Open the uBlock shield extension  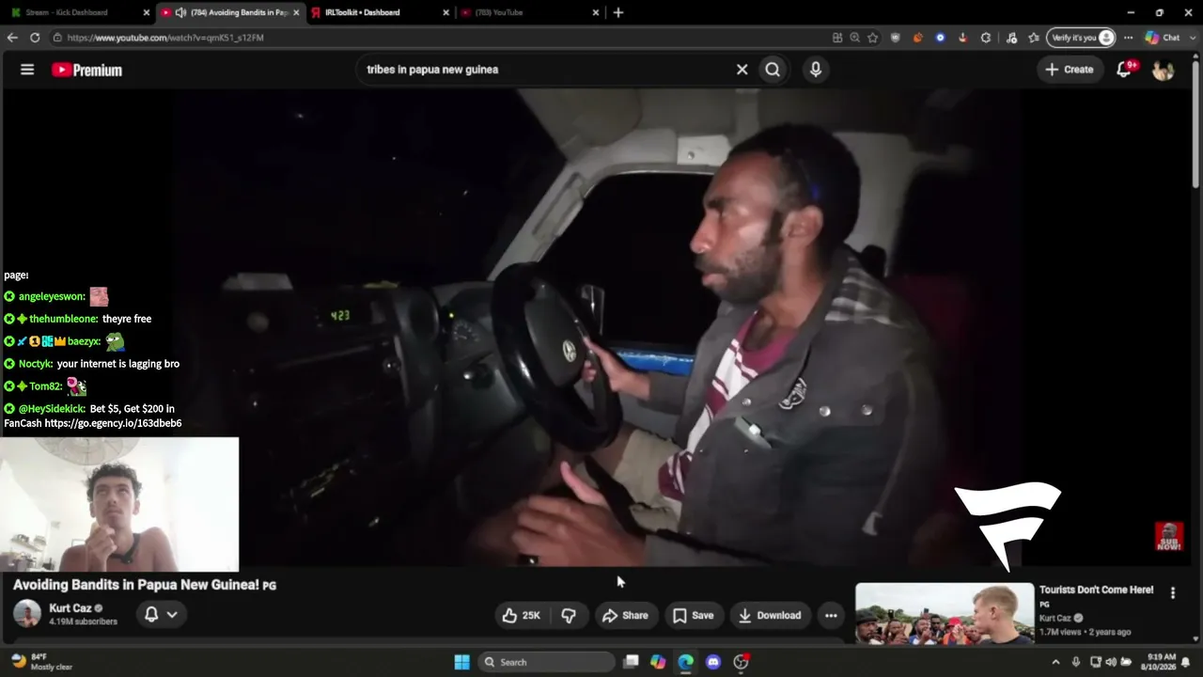pyautogui.click(x=895, y=38)
